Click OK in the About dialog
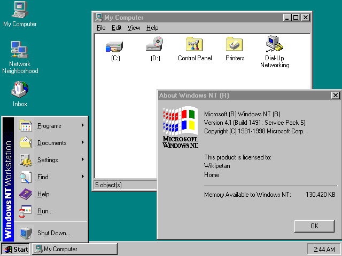342x256 pixels. (314, 226)
